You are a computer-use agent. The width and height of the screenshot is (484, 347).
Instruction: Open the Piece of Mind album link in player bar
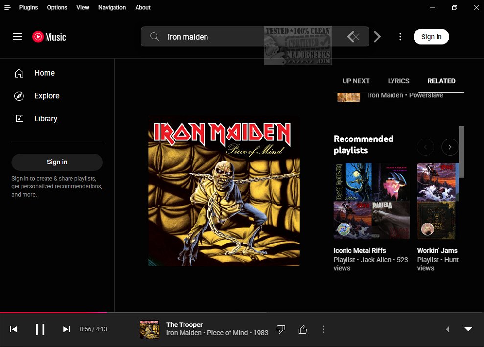[x=228, y=333]
